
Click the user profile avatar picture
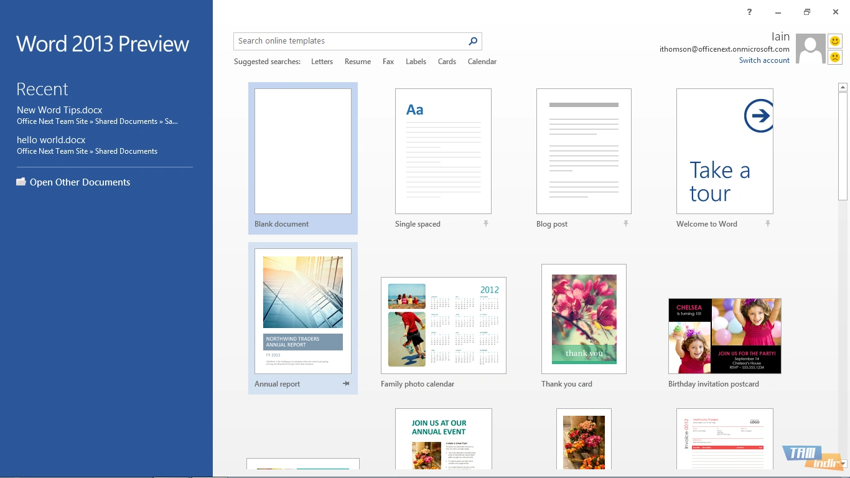(x=810, y=49)
